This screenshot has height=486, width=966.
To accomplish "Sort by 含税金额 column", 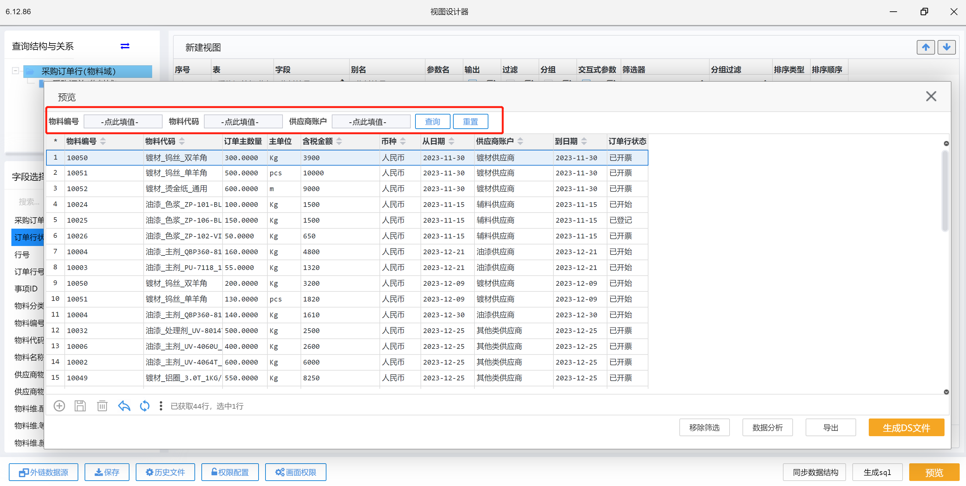I will point(339,141).
